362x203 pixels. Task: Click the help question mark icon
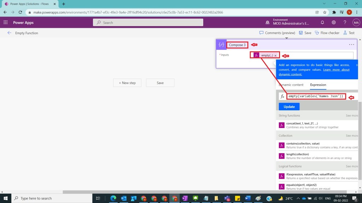tap(345, 22)
